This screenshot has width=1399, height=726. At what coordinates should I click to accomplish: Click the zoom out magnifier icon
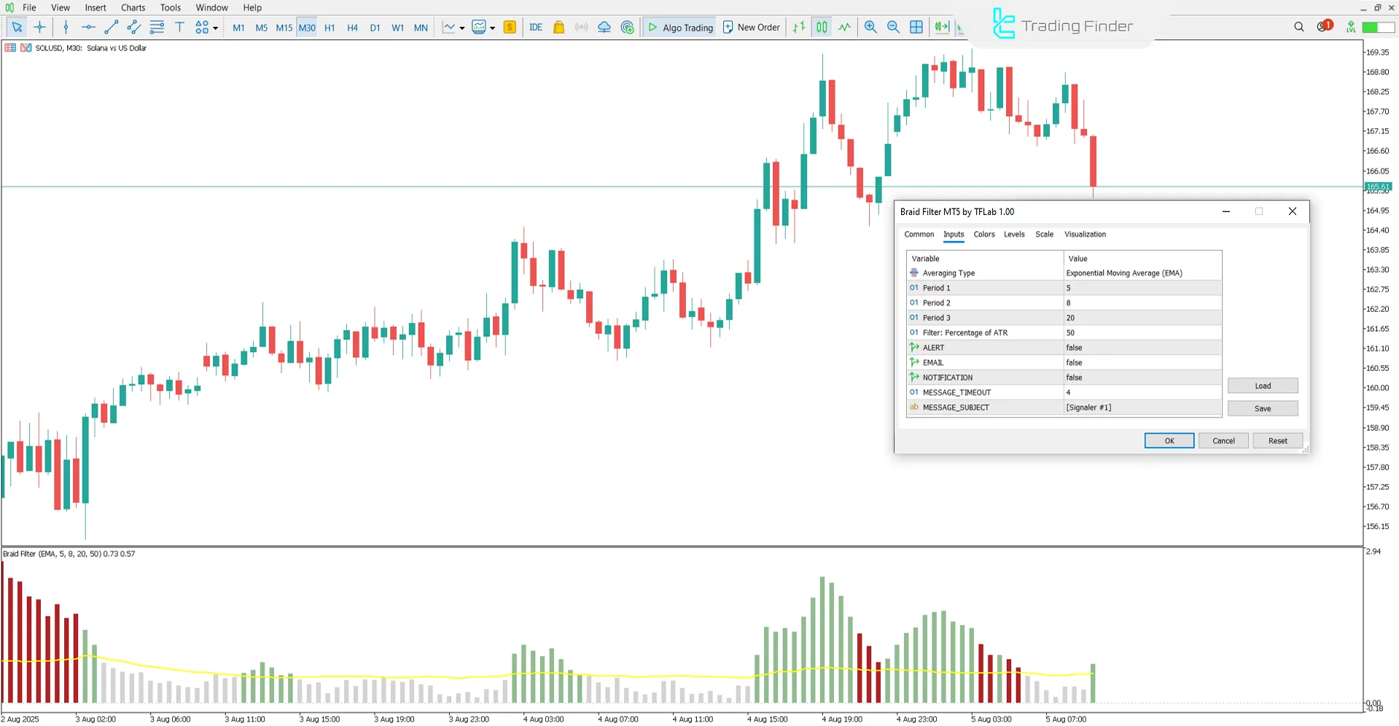click(x=893, y=27)
